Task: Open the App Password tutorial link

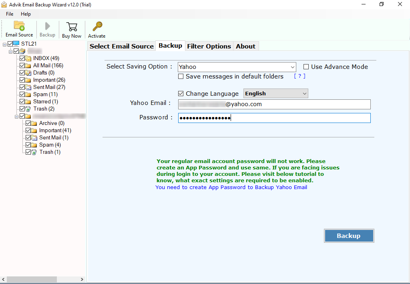Action: pos(231,187)
